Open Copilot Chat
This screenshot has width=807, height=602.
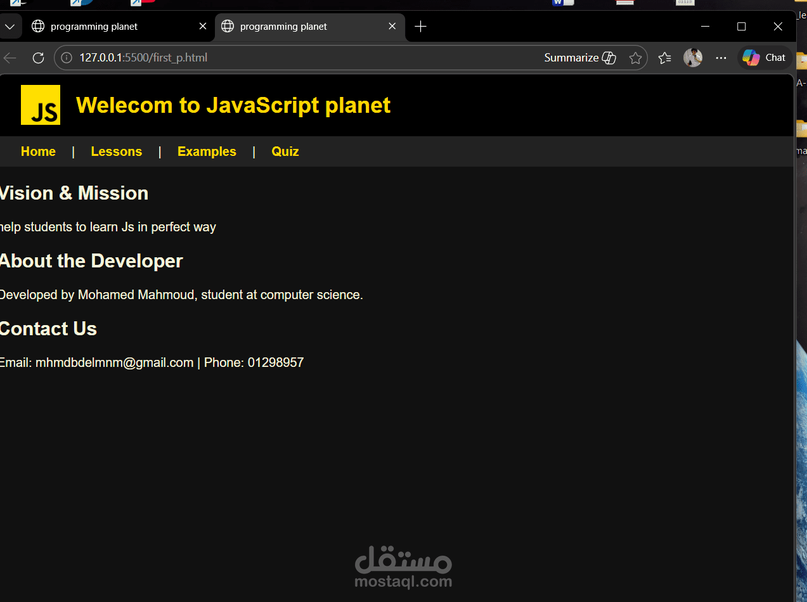765,57
